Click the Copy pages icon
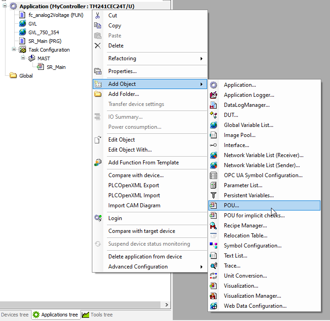The height and width of the screenshot is (321, 330). click(98, 26)
